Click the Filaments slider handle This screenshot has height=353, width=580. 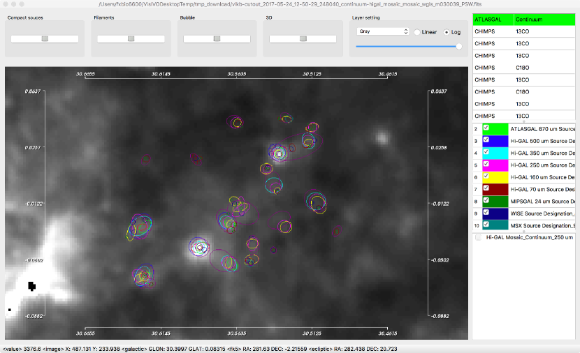131,39
